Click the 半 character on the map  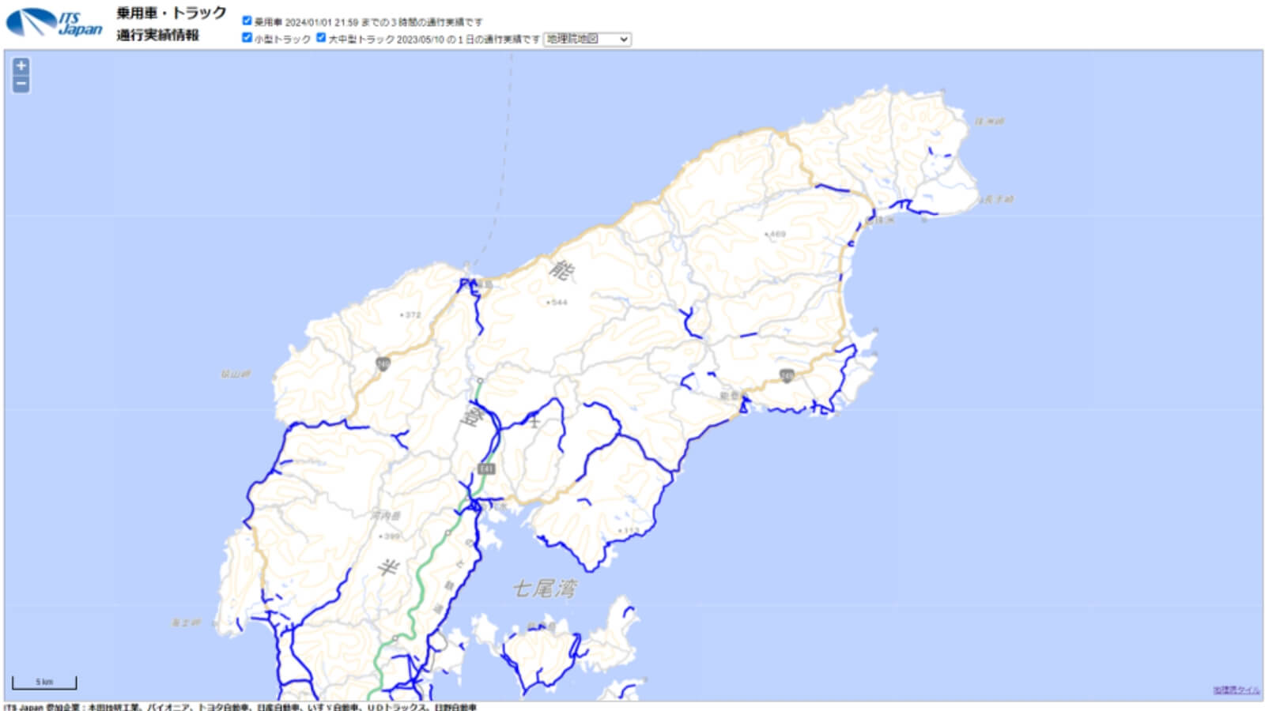[x=388, y=566]
